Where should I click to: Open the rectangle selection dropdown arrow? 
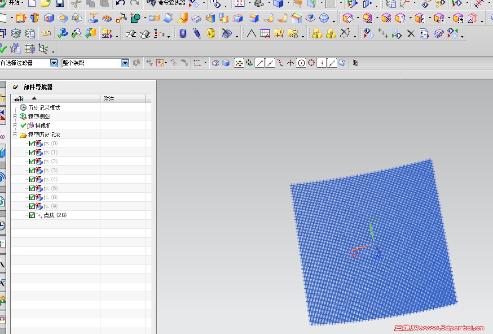[205, 63]
